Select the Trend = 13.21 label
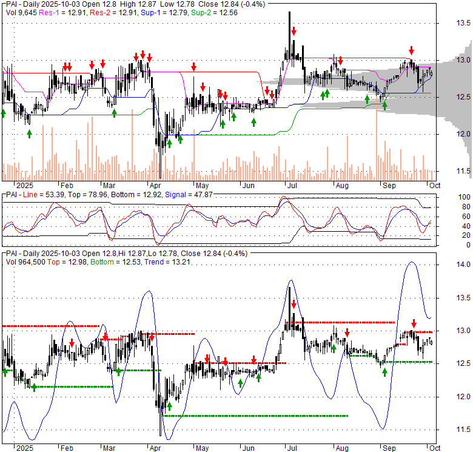473x452 pixels. click(167, 262)
